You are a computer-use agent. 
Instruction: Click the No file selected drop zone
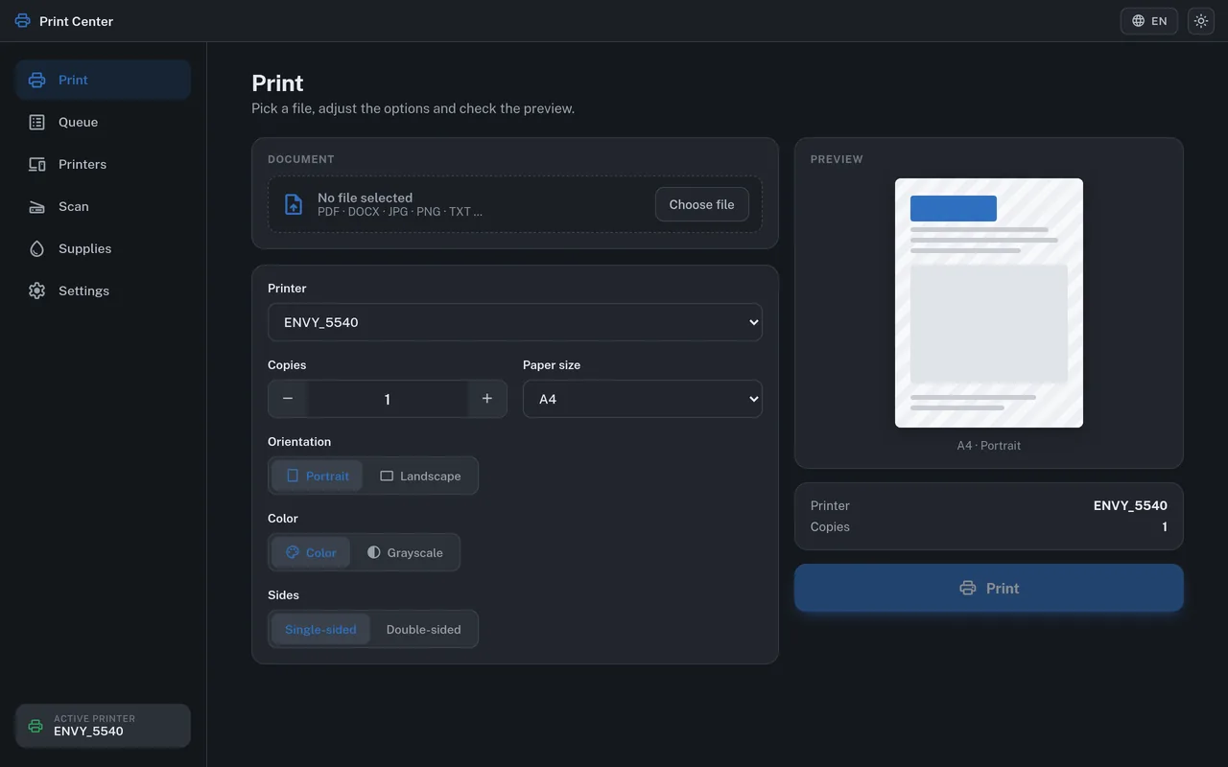[x=515, y=204]
